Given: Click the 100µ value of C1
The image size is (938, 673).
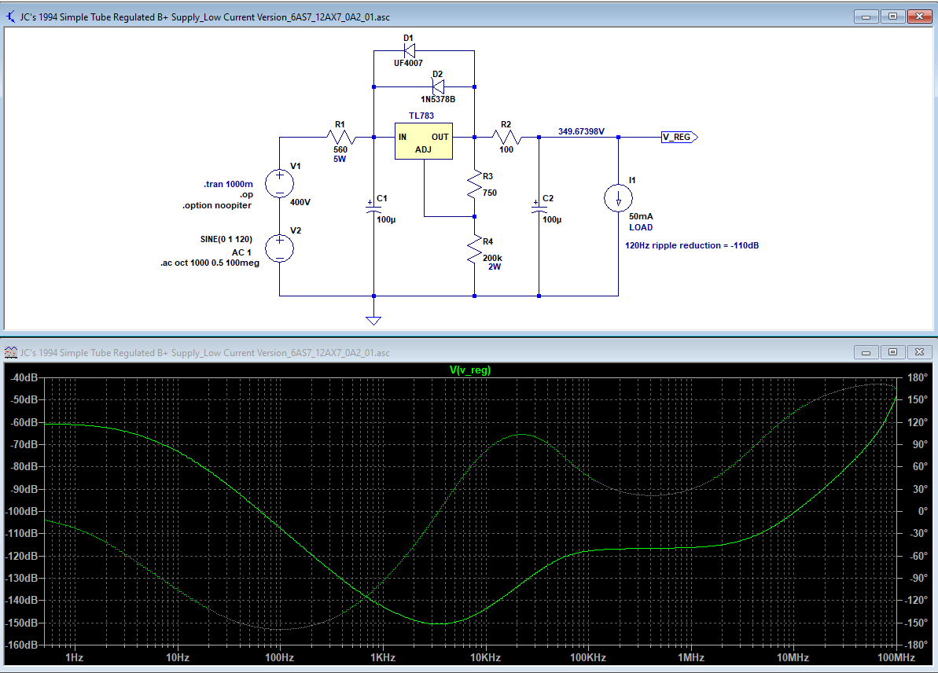Looking at the screenshot, I should coord(386,219).
